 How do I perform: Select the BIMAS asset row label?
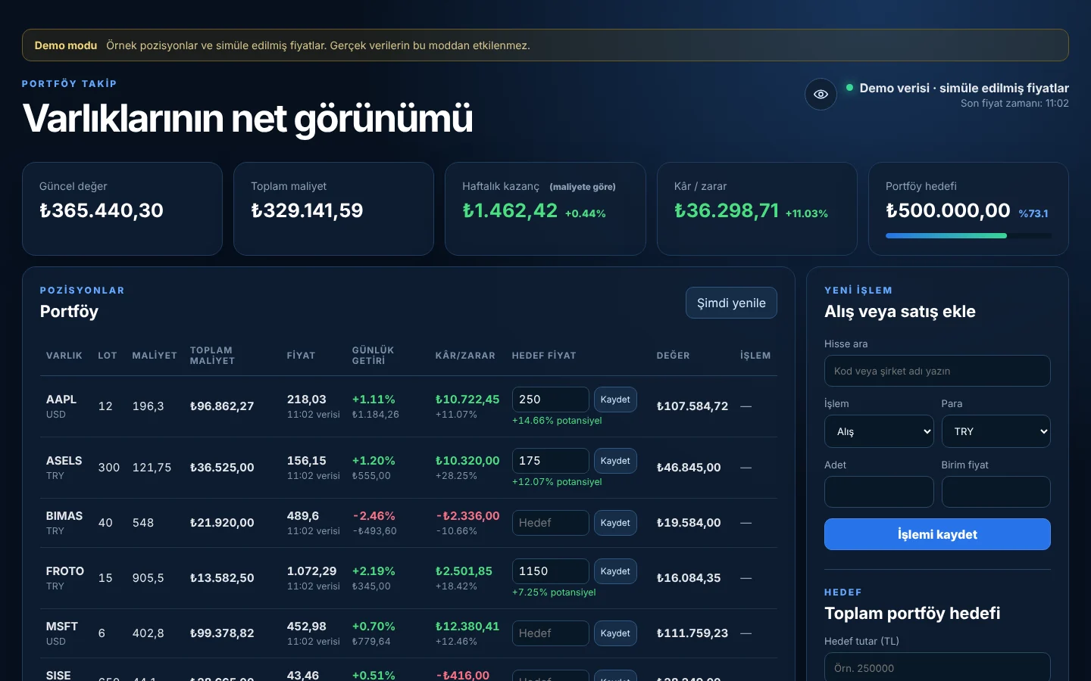pyautogui.click(x=64, y=516)
